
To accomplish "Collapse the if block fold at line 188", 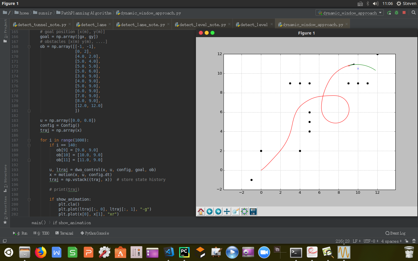I will pos(29,145).
